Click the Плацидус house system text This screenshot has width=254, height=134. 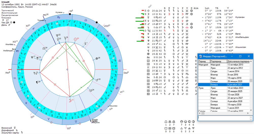(x=6, y=18)
